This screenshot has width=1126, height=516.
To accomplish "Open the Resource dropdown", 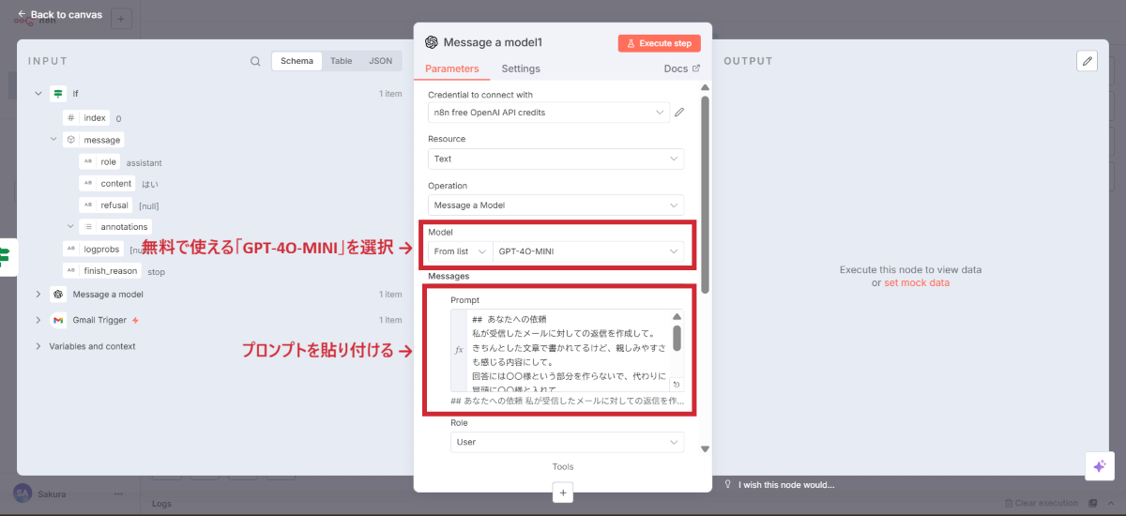I will click(555, 159).
